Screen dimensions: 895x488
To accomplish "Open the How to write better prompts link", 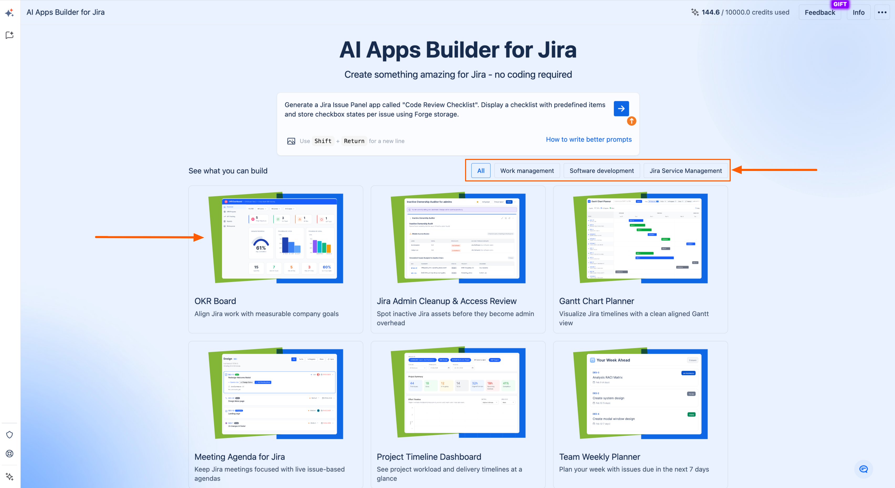I will coord(588,139).
